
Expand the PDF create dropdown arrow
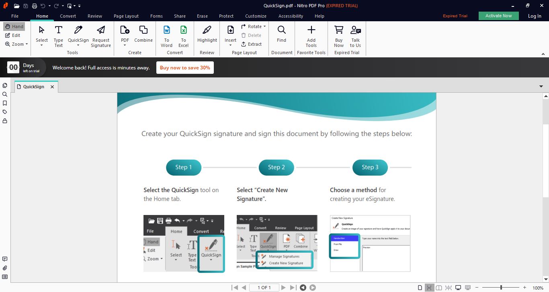pos(125,45)
